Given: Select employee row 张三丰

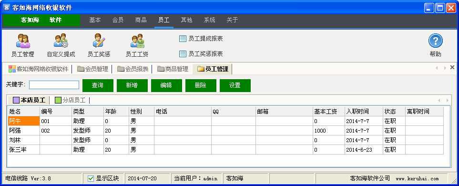Looking at the screenshot, I should [x=226, y=150].
